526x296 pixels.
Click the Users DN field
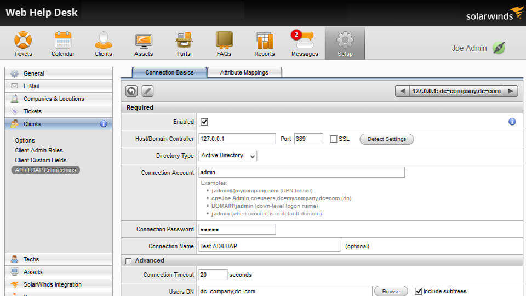[285, 291]
